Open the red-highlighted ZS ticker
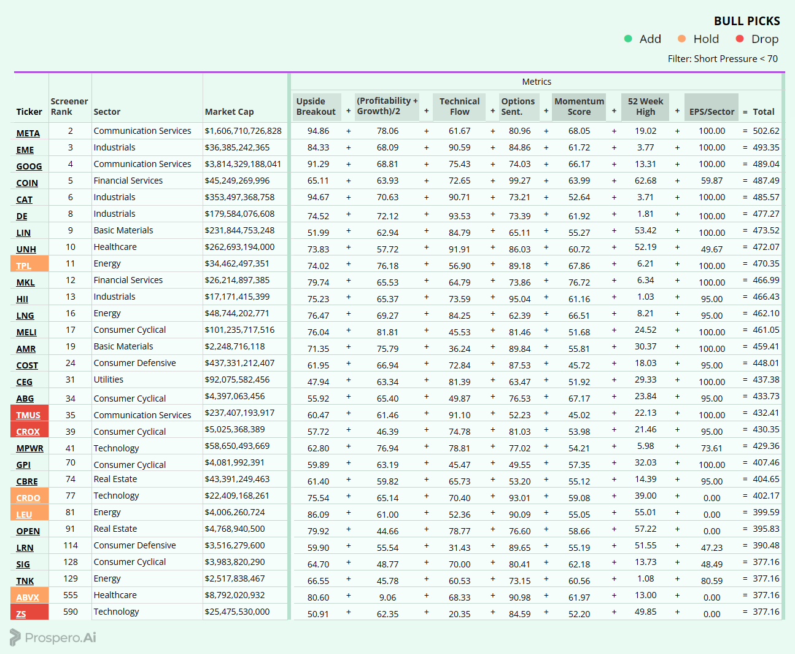 point(21,614)
